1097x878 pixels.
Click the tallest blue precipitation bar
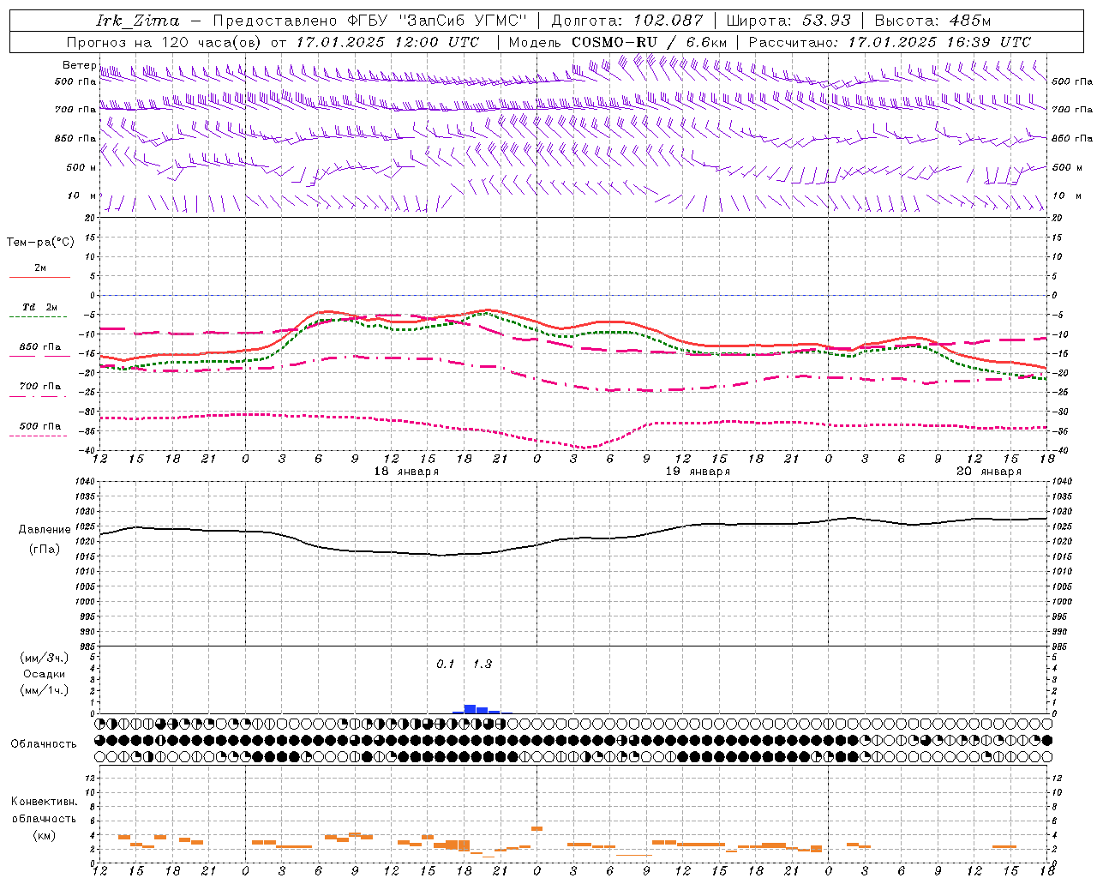pos(470,709)
